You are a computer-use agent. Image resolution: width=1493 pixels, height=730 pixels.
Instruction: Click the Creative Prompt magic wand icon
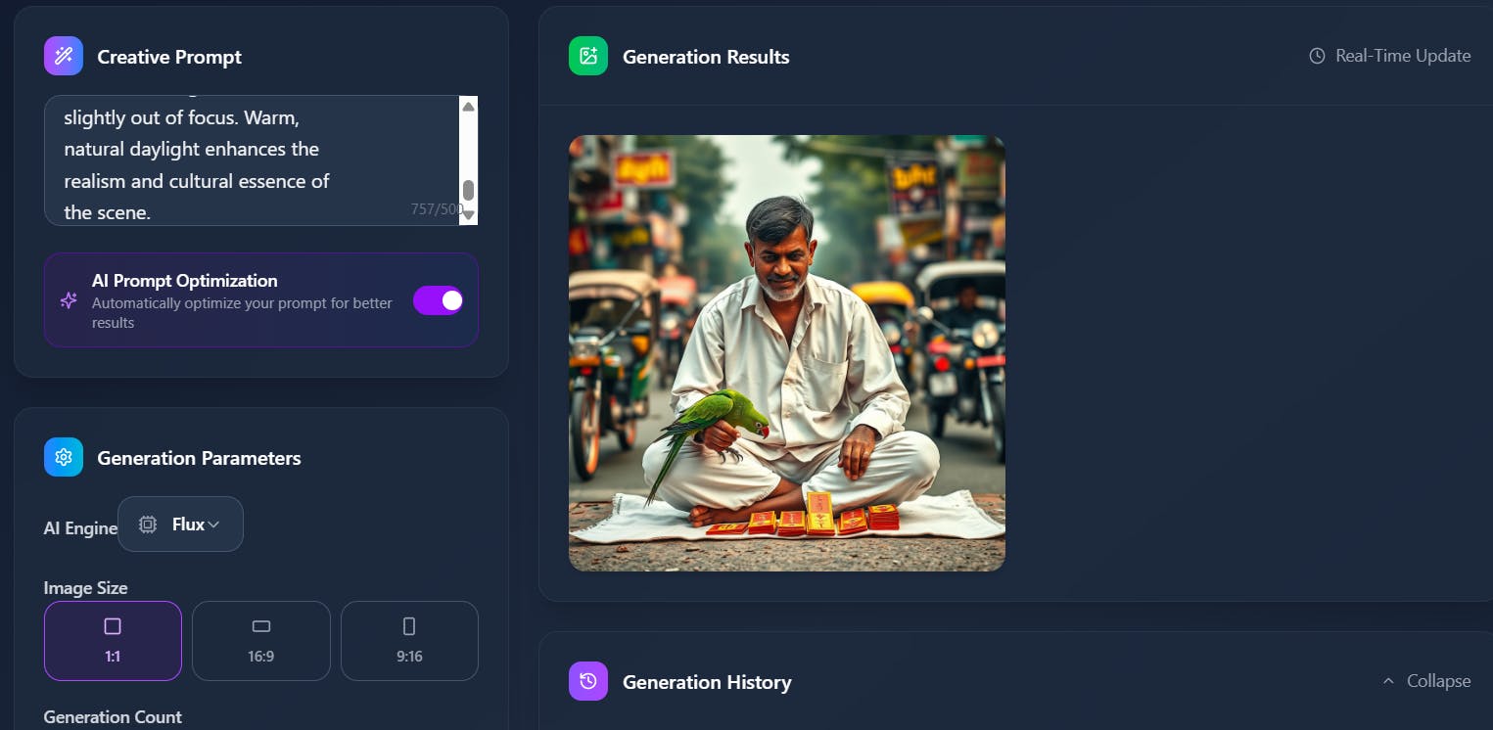(x=64, y=57)
